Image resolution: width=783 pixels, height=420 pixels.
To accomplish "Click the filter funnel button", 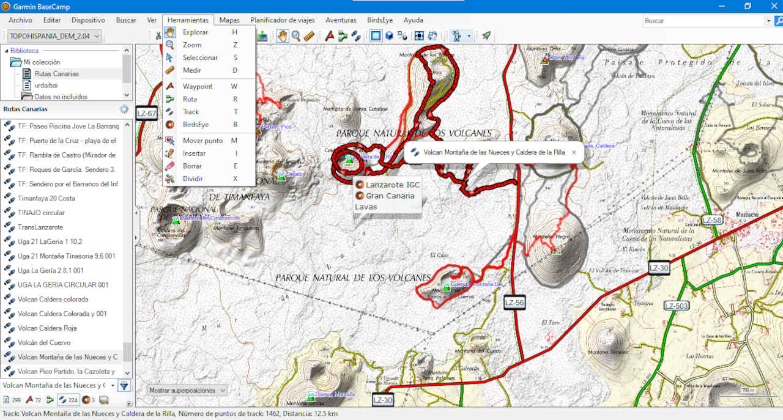I will pyautogui.click(x=124, y=386).
